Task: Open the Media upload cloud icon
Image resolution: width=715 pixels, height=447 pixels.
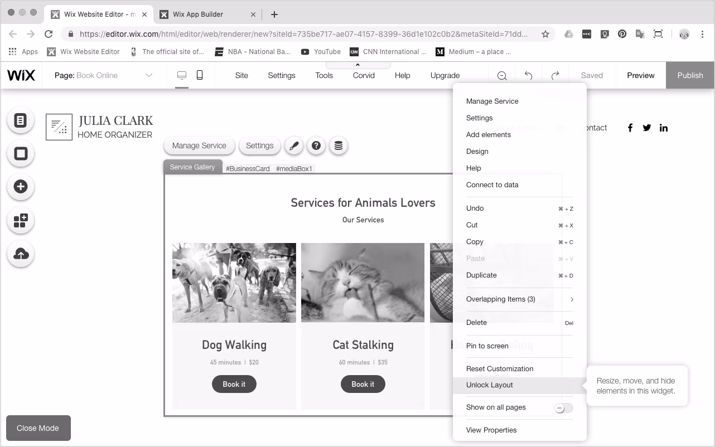Action: tap(21, 254)
